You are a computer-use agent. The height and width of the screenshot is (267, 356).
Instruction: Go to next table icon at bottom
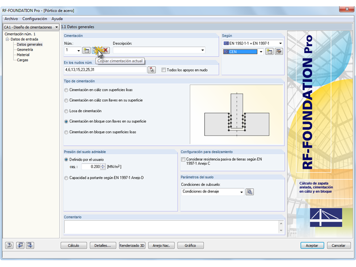[30, 245]
